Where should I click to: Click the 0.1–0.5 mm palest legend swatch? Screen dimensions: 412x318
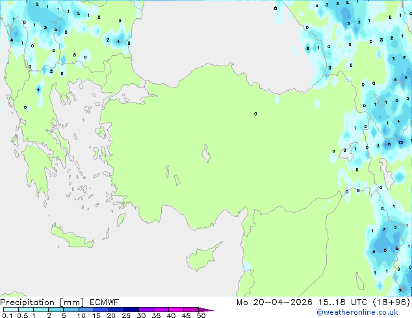click(x=11, y=310)
